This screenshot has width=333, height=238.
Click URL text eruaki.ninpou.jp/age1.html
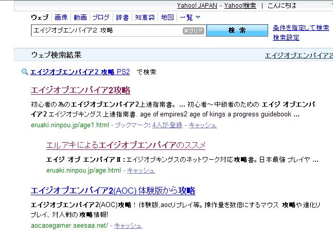(x=70, y=125)
